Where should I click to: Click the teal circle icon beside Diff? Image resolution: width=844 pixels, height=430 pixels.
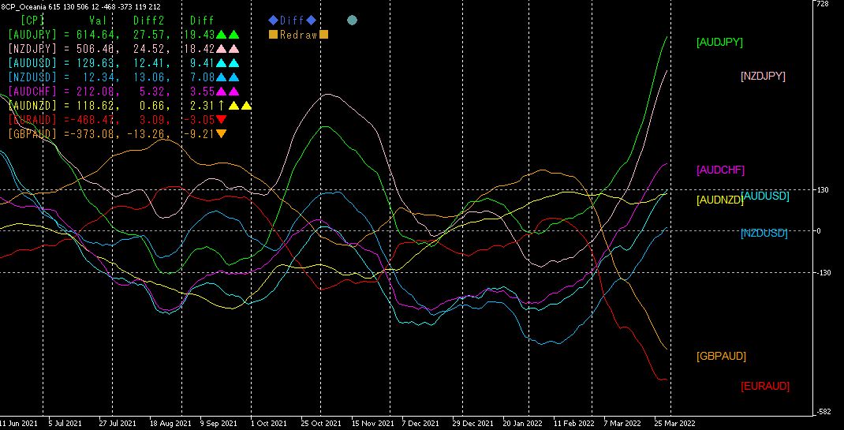coord(352,21)
